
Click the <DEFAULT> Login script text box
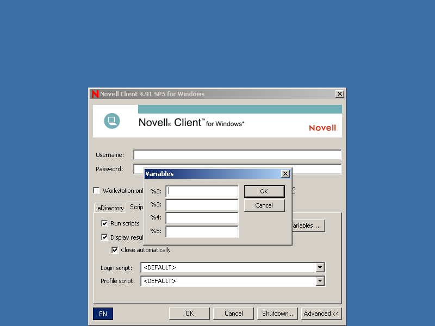[228, 267]
